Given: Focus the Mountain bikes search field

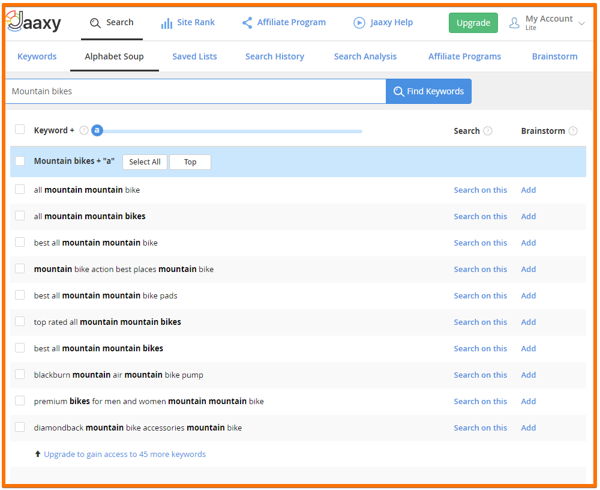Looking at the screenshot, I should click(x=196, y=91).
